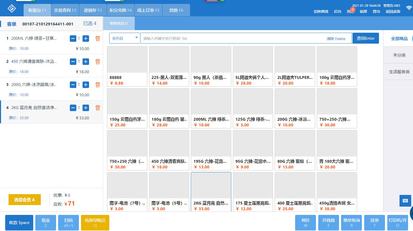Check the WiFi signal icon
The width and height of the screenshot is (413, 231).
coord(409,8)
